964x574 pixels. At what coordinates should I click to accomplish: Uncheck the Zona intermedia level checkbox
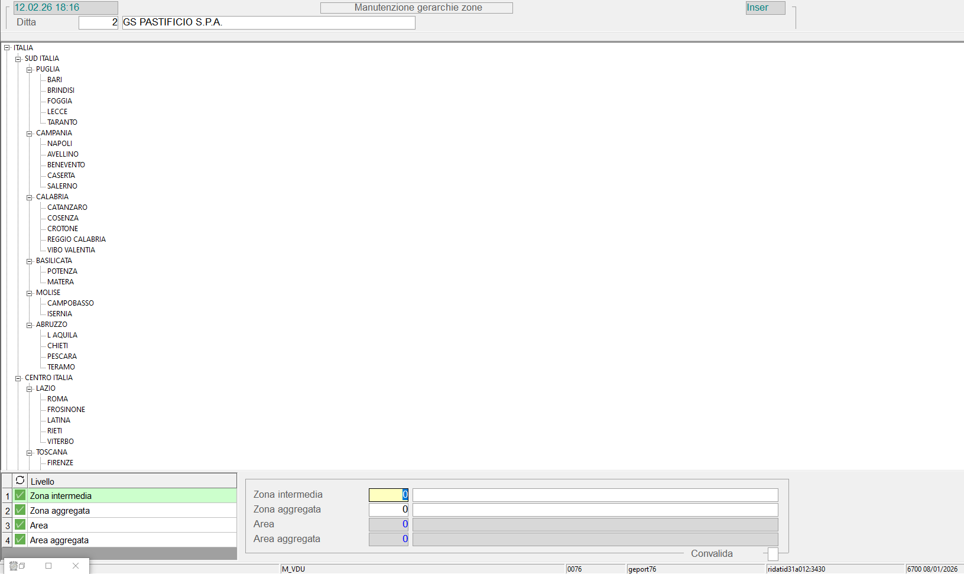(x=20, y=495)
